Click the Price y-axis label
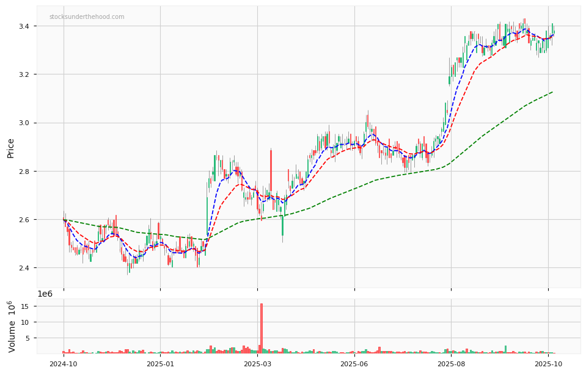 point(10,147)
